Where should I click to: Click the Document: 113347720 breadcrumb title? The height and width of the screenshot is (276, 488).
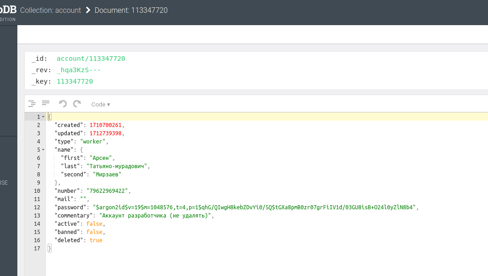131,10
